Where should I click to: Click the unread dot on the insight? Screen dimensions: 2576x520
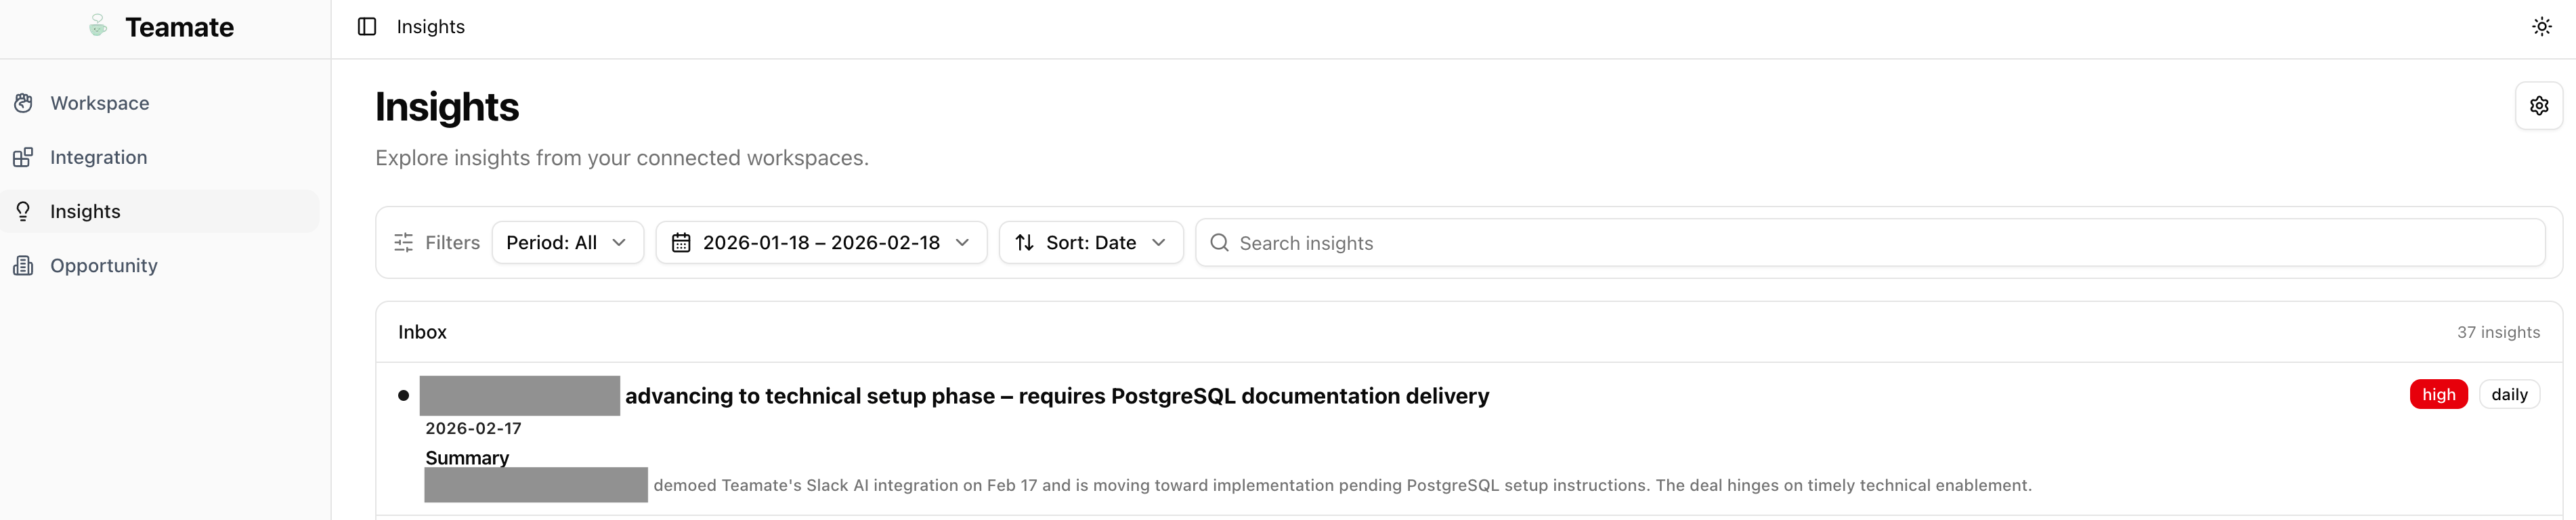click(404, 396)
